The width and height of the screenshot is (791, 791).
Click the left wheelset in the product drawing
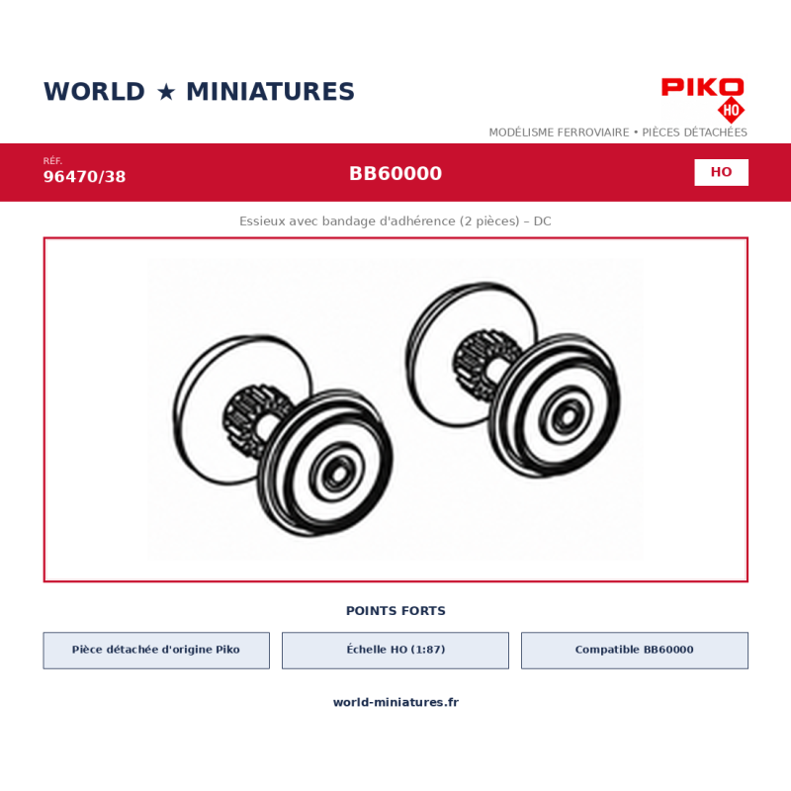(283, 436)
